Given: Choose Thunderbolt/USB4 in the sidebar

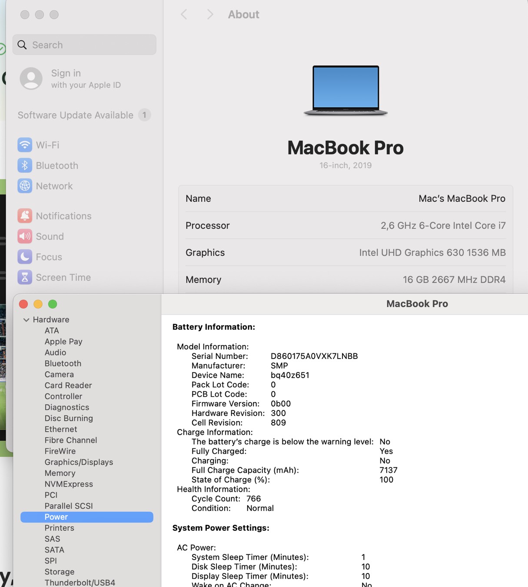Looking at the screenshot, I should coord(80,582).
